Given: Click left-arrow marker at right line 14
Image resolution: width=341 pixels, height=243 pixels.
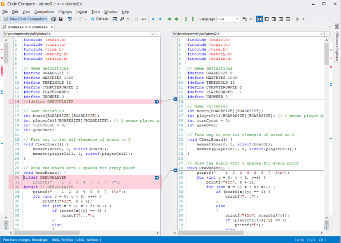Looking at the screenshot, I should coord(175,99).
